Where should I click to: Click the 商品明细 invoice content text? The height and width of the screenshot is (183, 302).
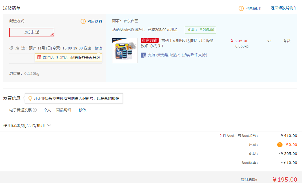(64, 110)
